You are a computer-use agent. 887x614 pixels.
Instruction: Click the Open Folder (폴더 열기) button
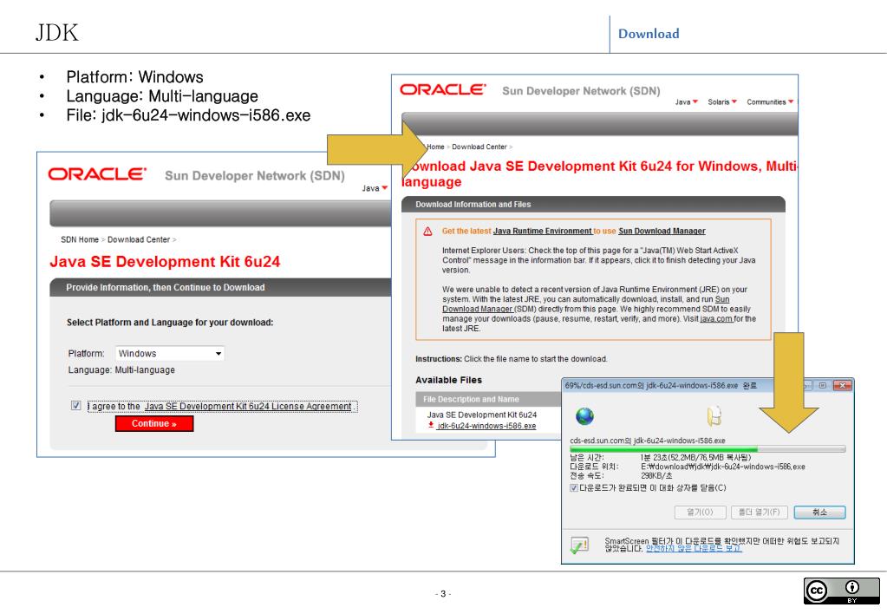point(760,513)
